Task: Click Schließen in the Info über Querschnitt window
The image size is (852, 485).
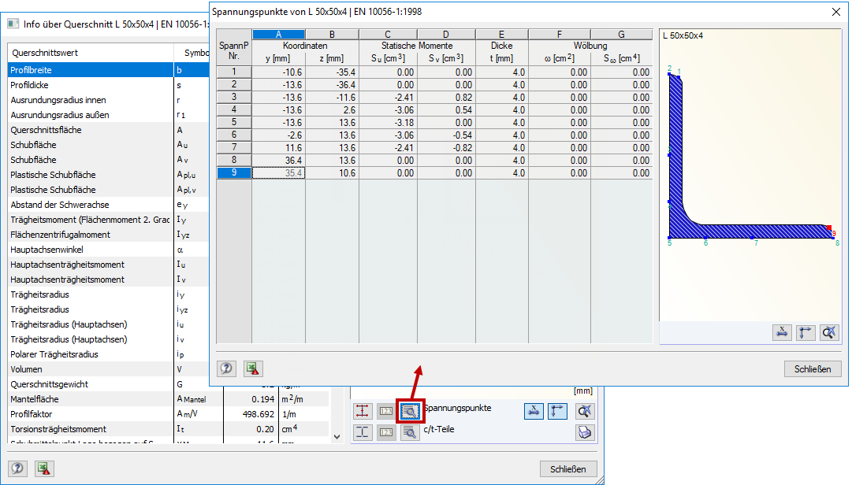Action: click(x=567, y=468)
